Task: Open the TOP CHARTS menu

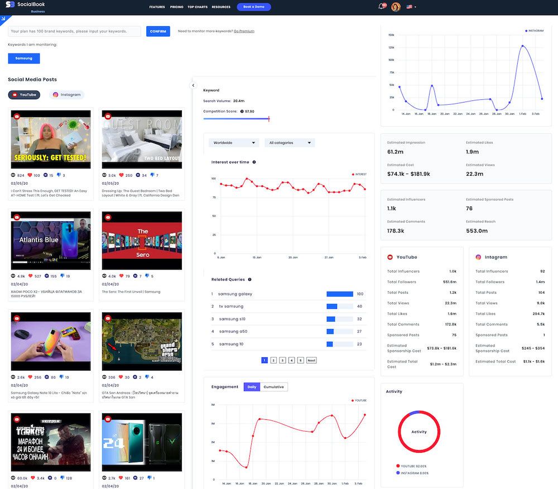Action: [198, 7]
